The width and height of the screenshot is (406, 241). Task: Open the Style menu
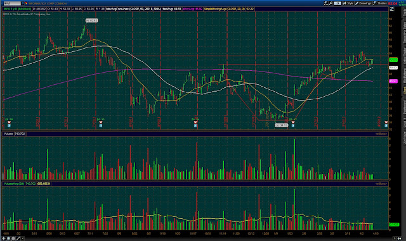348,3
